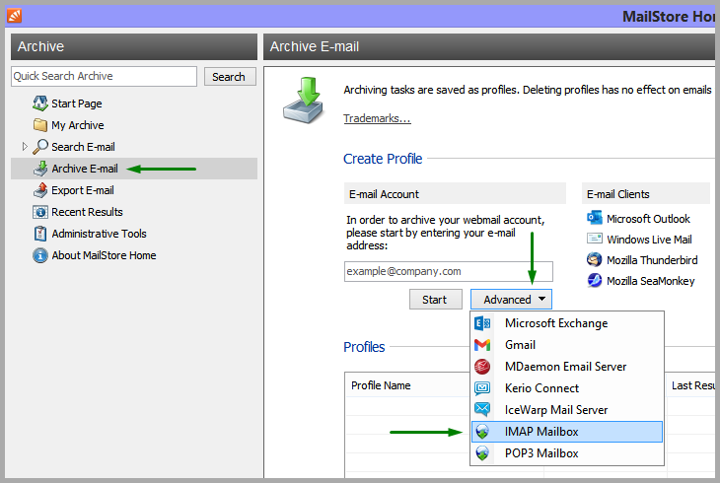
Task: Open the Advanced dropdown button
Action: pos(511,300)
